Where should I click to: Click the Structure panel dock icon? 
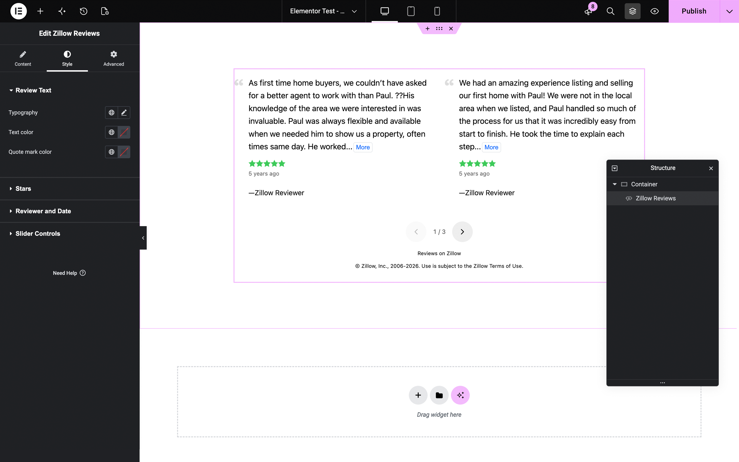615,168
